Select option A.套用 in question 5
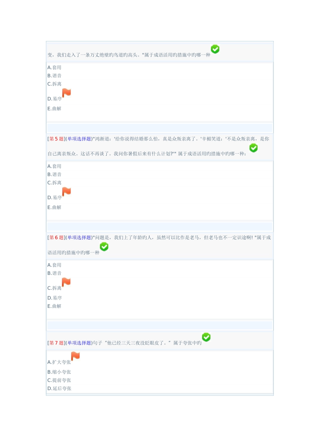Viewport: 313px width, 444px height. point(54,166)
